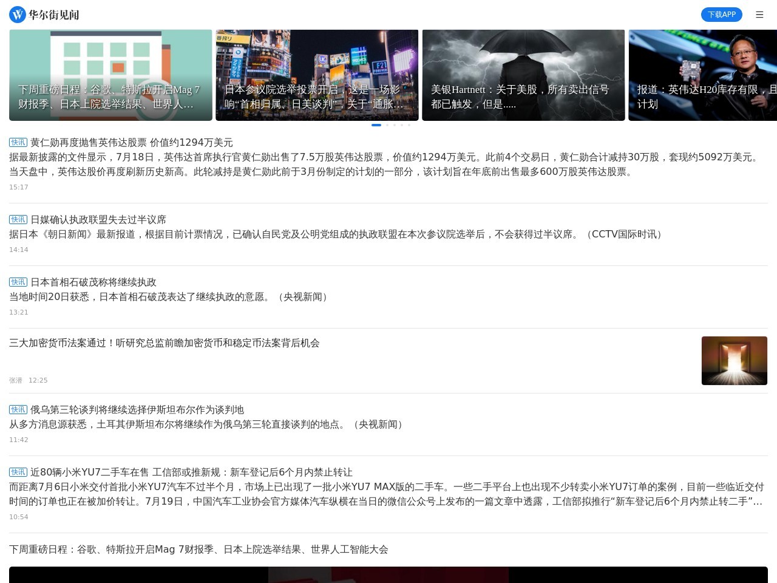777x583 pixels.
Task: Open the 黄仁勋再度抛售英伟达股票 headline
Action: point(131,143)
